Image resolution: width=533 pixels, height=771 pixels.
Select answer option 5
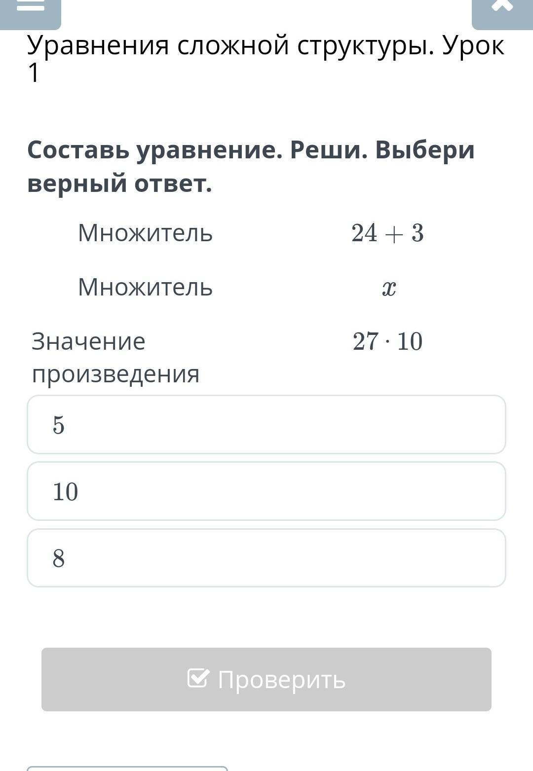(x=266, y=424)
